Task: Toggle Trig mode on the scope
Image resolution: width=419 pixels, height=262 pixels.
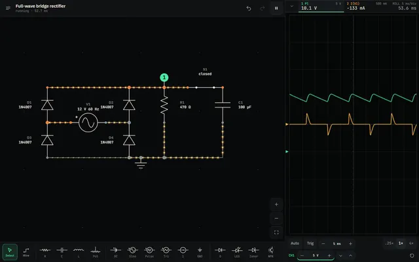Action: 310,243
